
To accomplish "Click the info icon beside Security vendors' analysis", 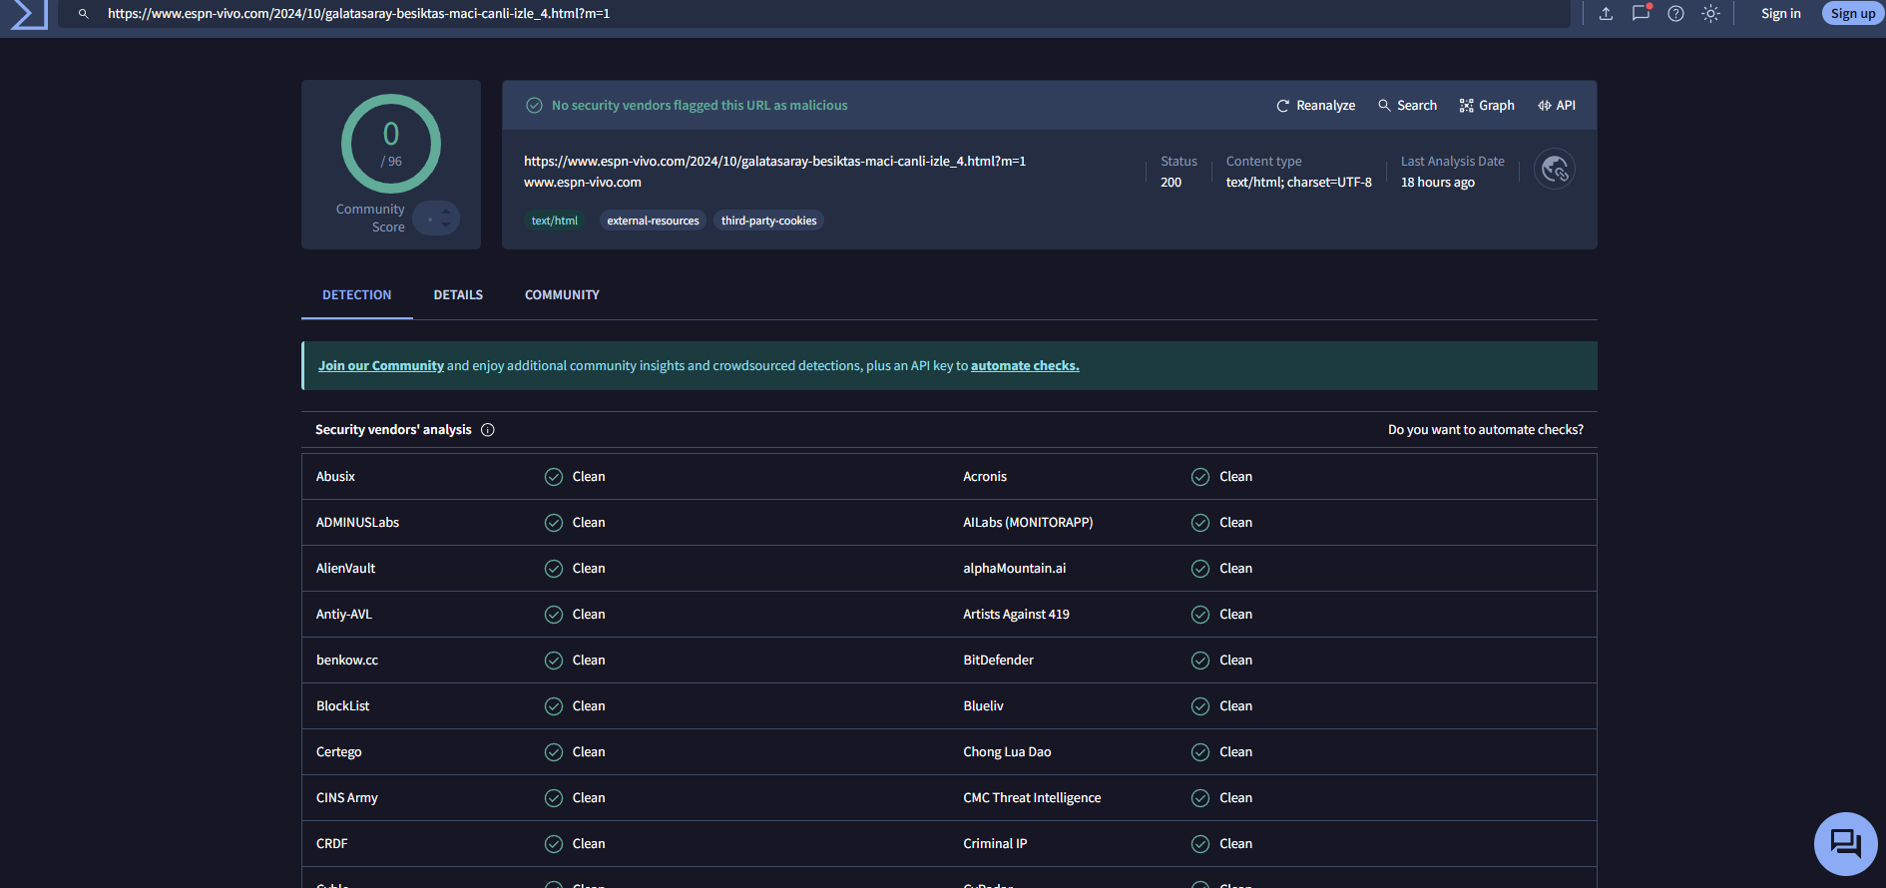I will (488, 430).
